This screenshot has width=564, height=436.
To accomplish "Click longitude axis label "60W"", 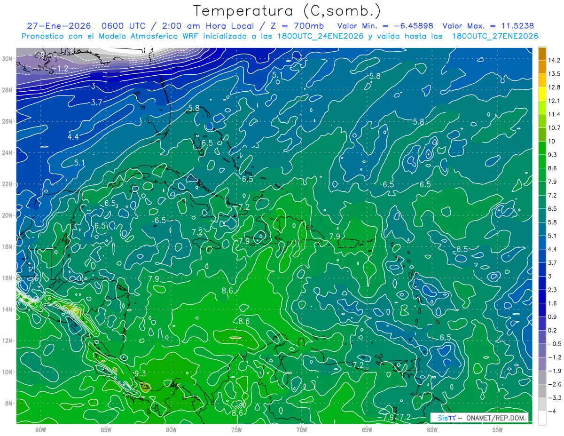I will click(x=432, y=430).
